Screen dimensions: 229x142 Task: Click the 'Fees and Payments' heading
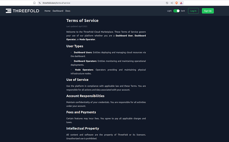coord(81,112)
